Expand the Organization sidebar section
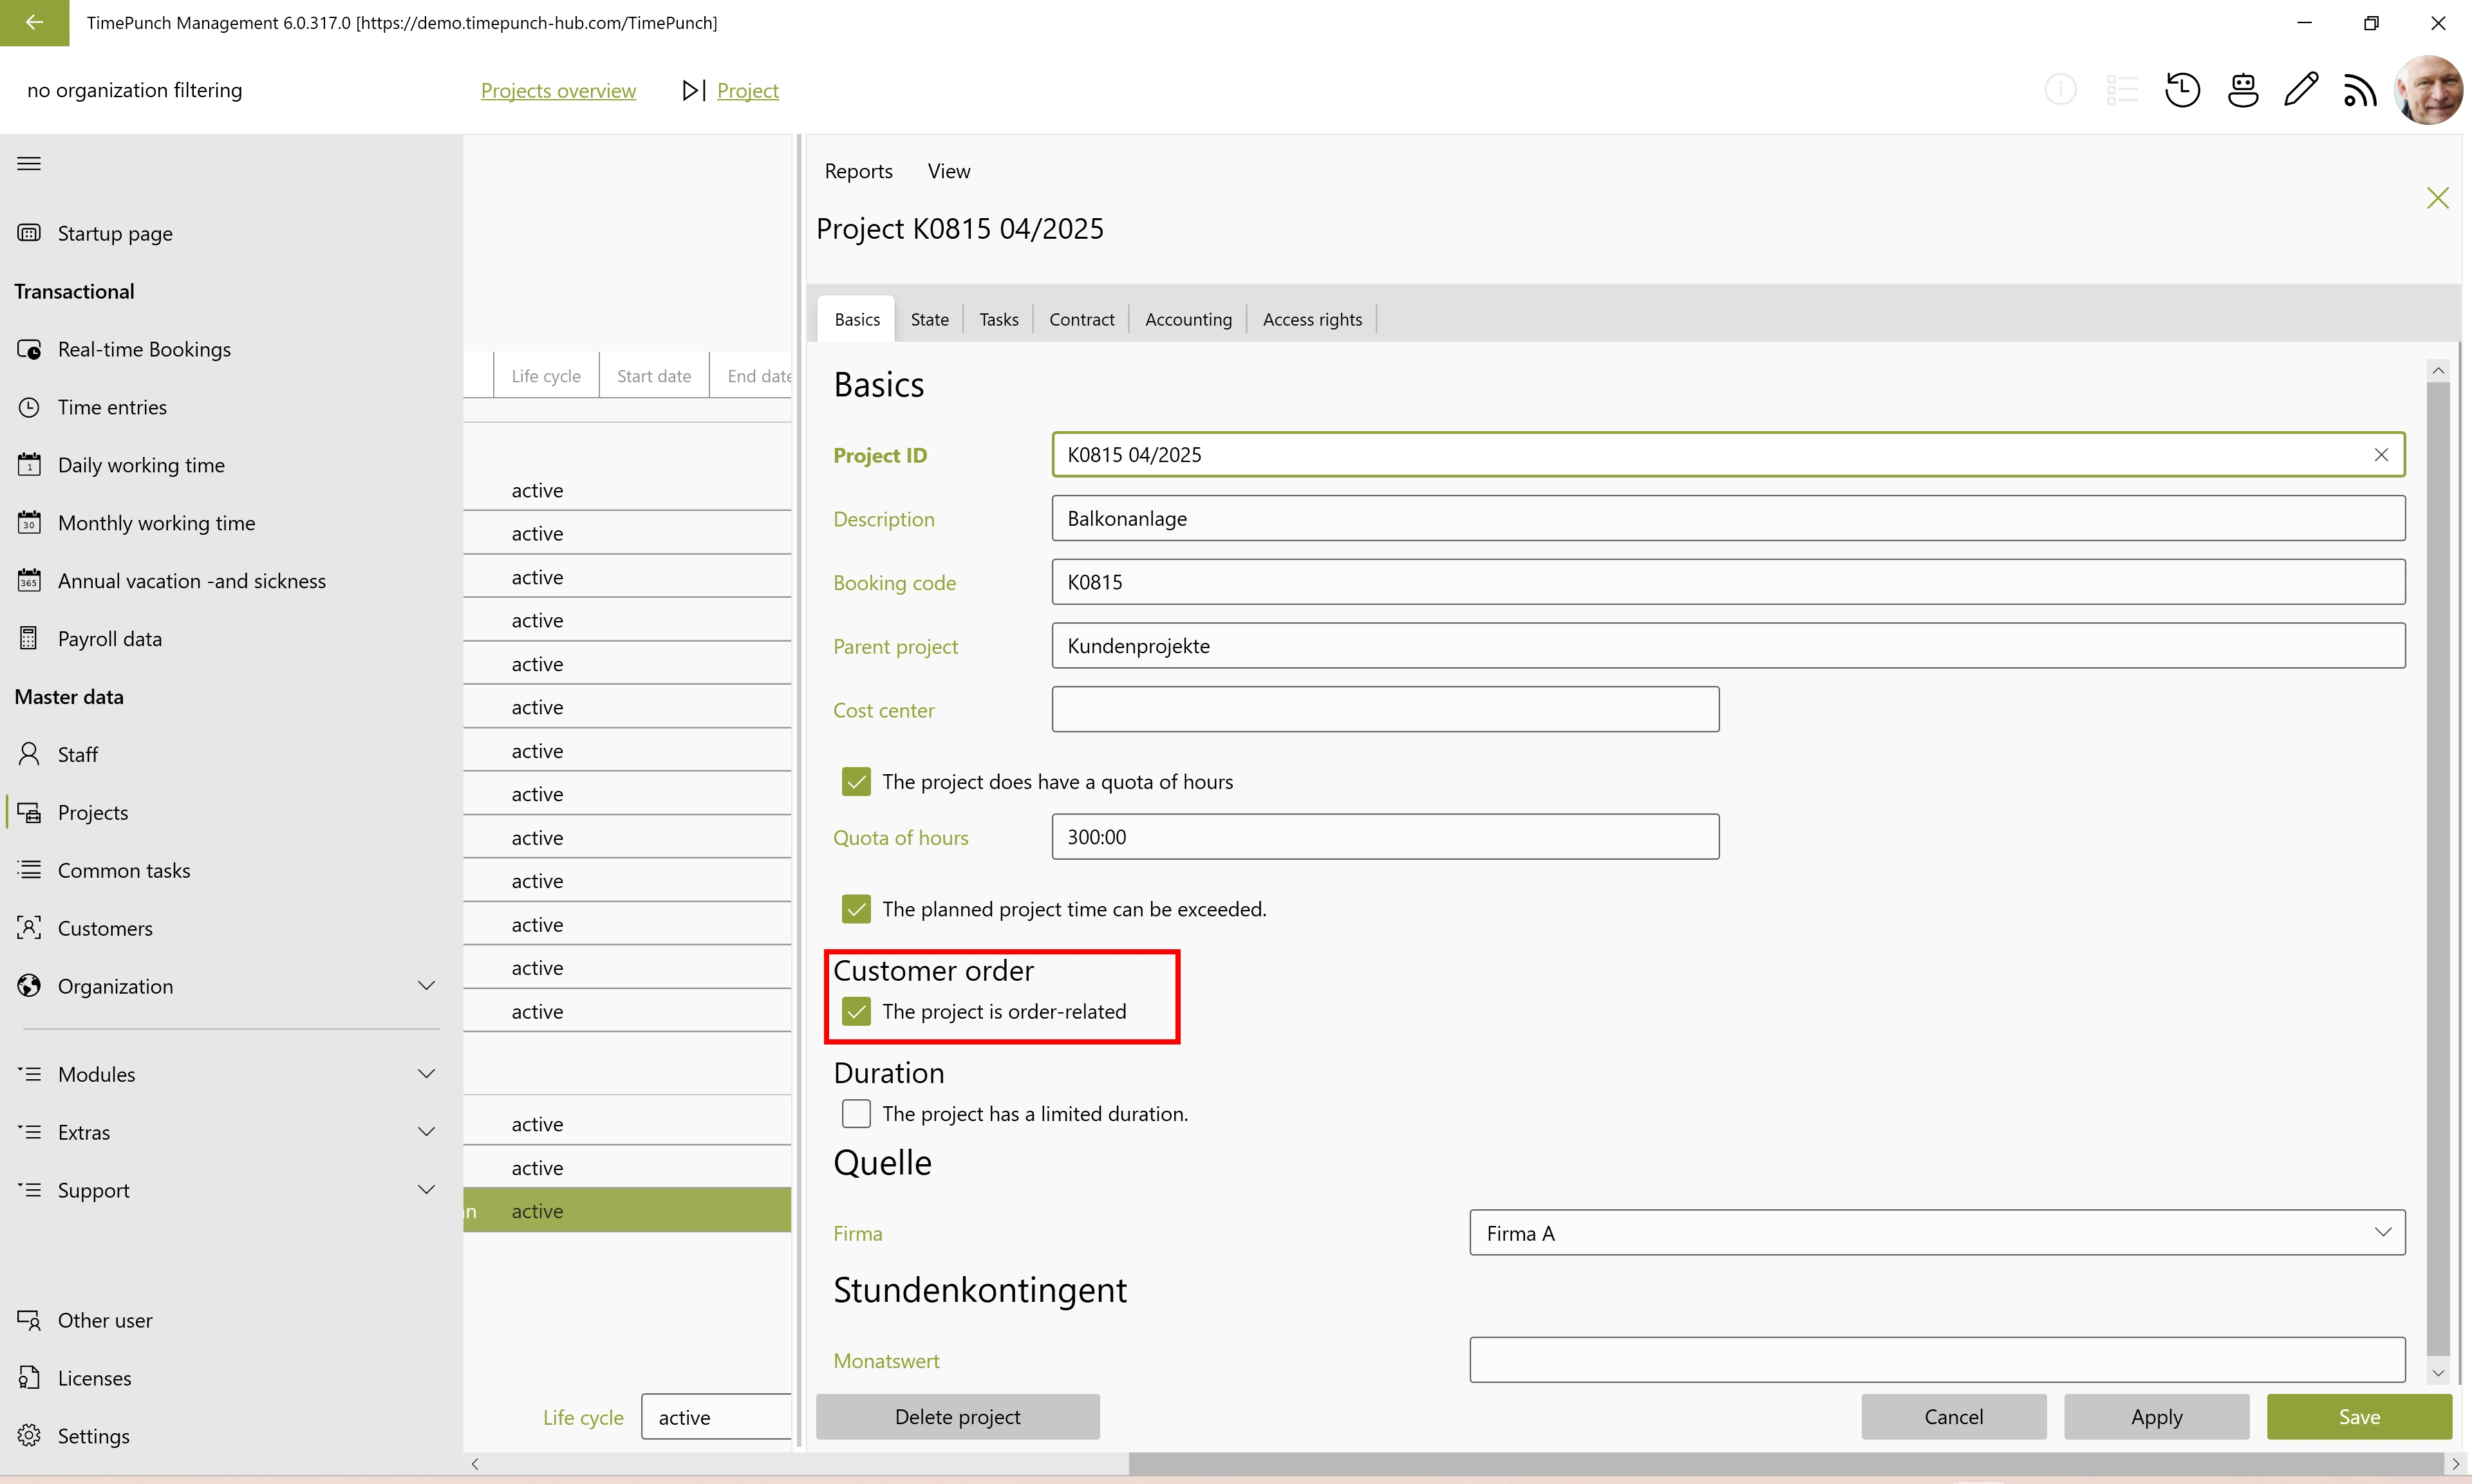This screenshot has height=1484, width=2472. tap(427, 985)
